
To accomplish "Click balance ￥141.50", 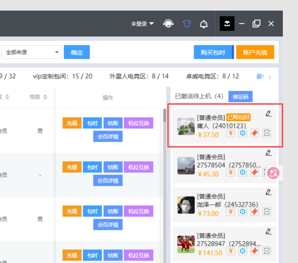I will tap(210, 253).
